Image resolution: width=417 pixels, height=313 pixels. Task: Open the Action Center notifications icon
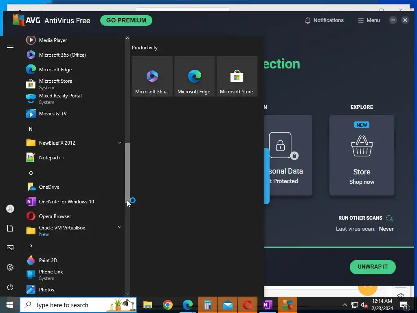[404, 305]
